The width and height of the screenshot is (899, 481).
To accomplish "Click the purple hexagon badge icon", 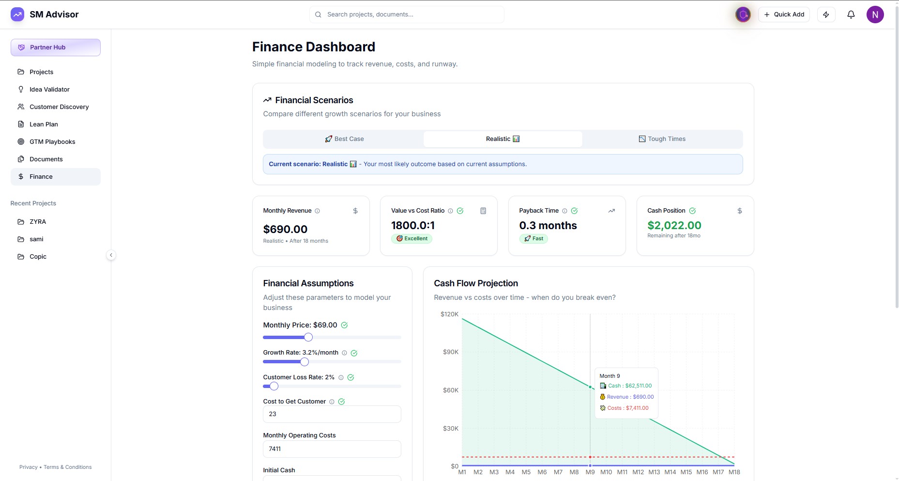I will pos(743,15).
